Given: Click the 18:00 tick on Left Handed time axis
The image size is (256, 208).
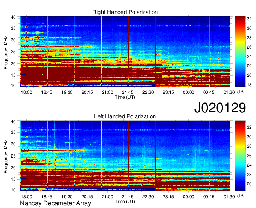Looking at the screenshot, I should pos(26,197).
